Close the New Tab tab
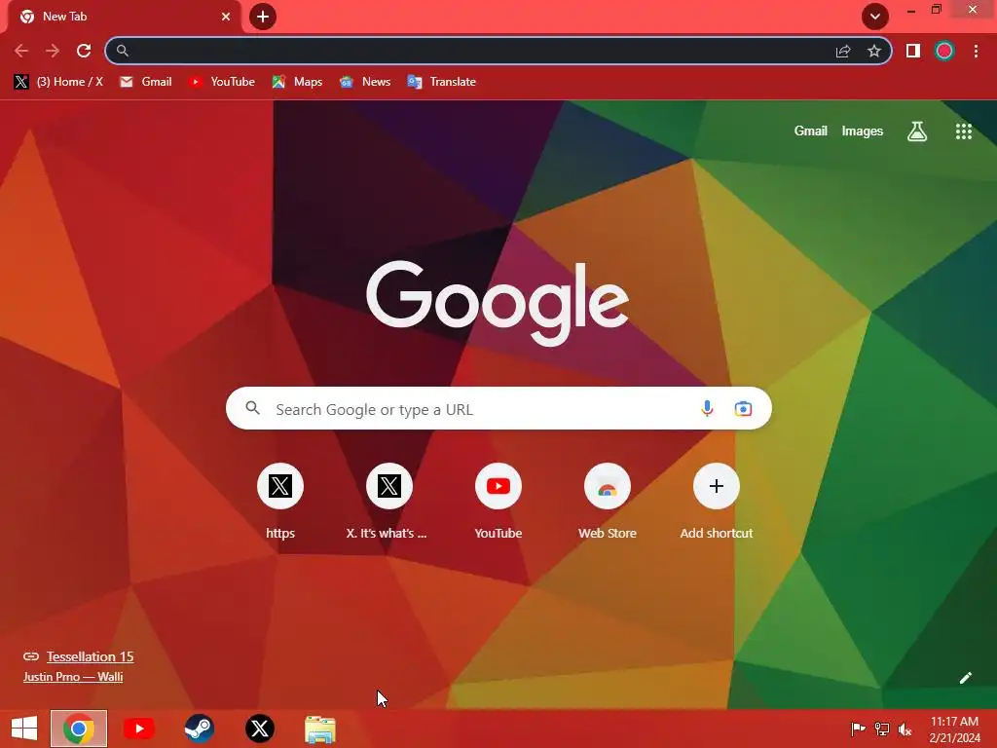Viewport: 997px width, 748px height. click(x=226, y=17)
